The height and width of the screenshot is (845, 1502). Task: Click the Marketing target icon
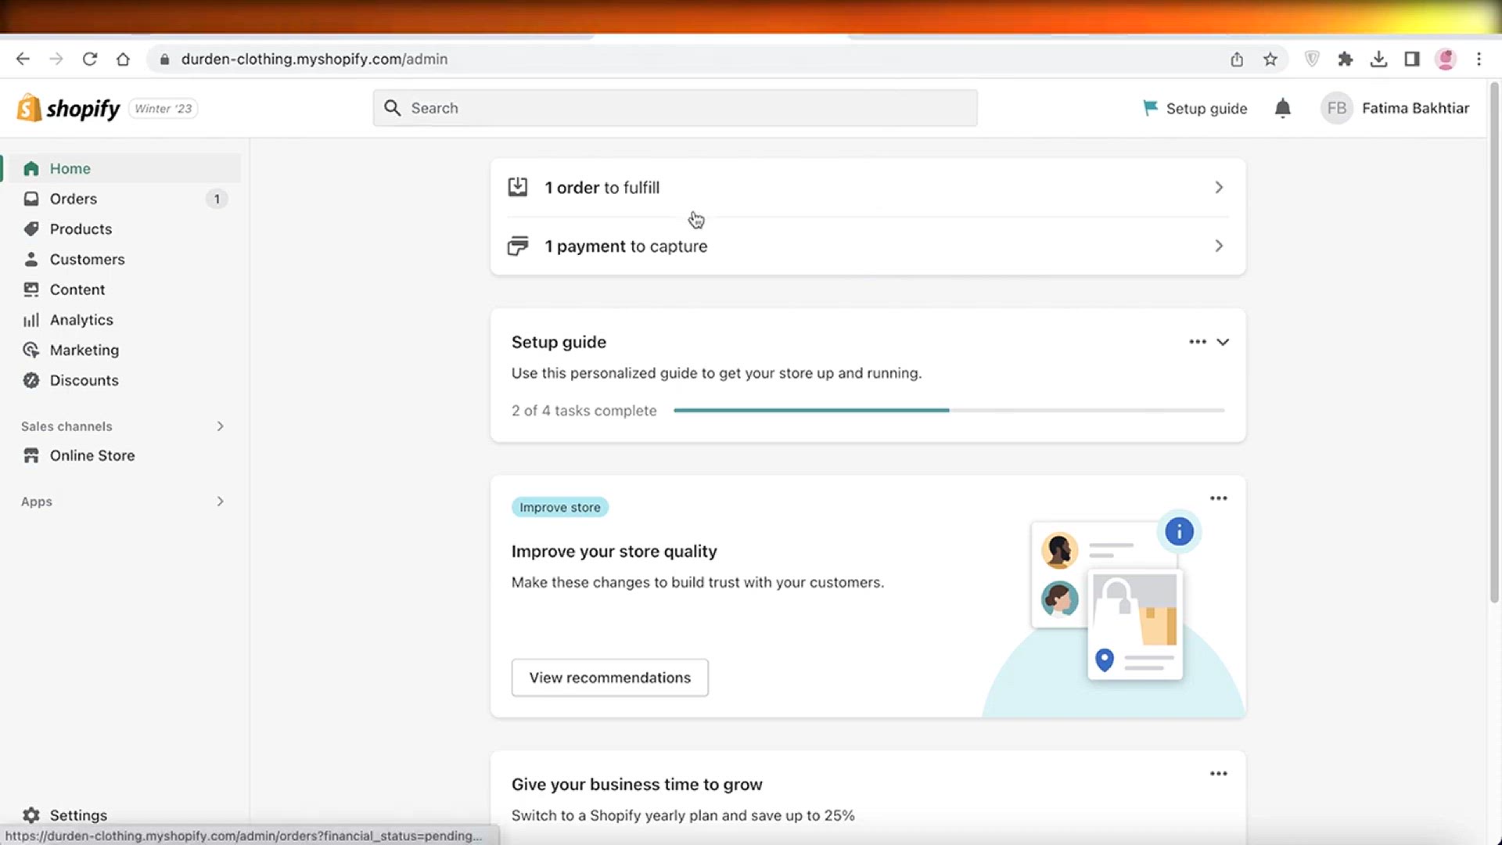(31, 350)
